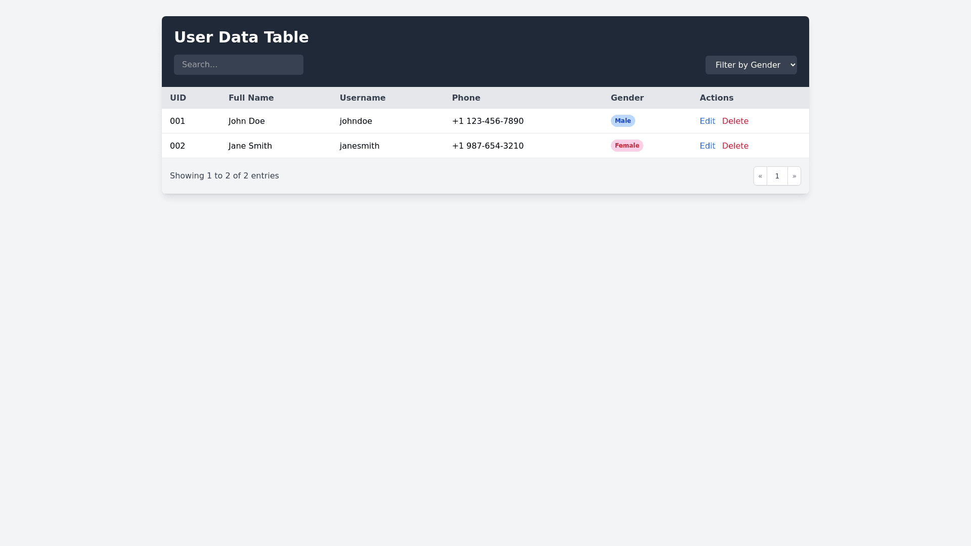Select the johndoe username cell

point(356,121)
